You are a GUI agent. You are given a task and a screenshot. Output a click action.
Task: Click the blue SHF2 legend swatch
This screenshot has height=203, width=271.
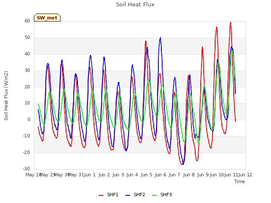point(127,195)
